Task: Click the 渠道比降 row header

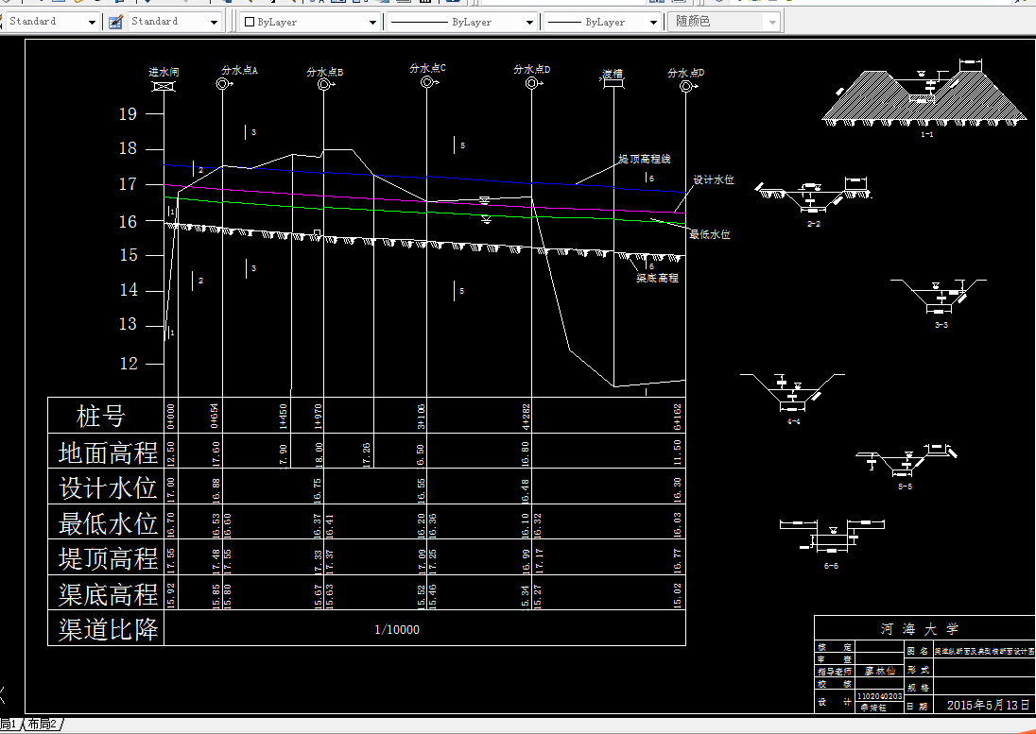Action: click(x=108, y=629)
